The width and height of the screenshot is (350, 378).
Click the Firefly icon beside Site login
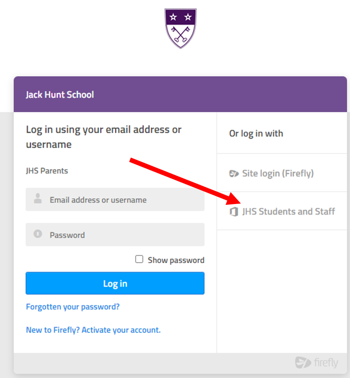[x=234, y=173]
